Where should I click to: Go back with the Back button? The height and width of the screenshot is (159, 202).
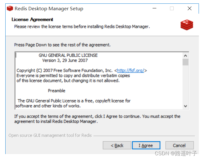(117, 145)
